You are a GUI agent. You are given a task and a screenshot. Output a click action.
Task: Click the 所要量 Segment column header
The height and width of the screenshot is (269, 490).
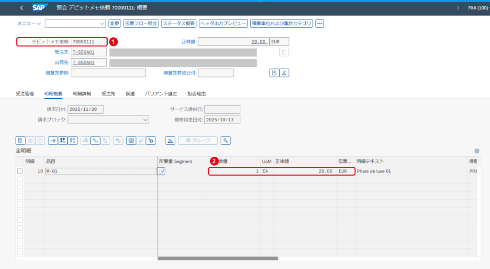pyautogui.click(x=183, y=161)
